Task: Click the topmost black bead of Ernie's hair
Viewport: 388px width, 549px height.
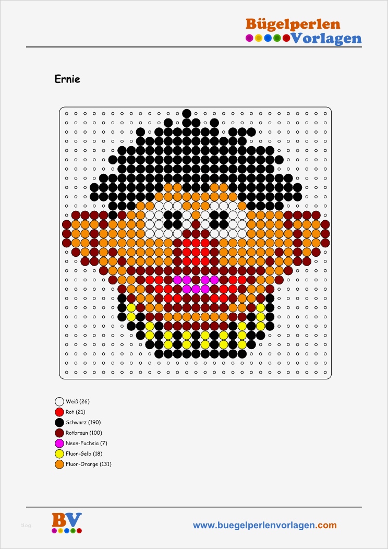Action: [x=187, y=113]
